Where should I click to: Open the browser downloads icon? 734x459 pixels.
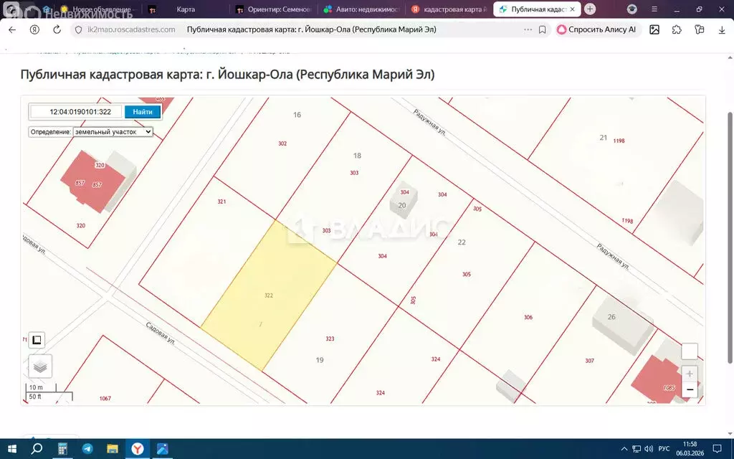(722, 29)
